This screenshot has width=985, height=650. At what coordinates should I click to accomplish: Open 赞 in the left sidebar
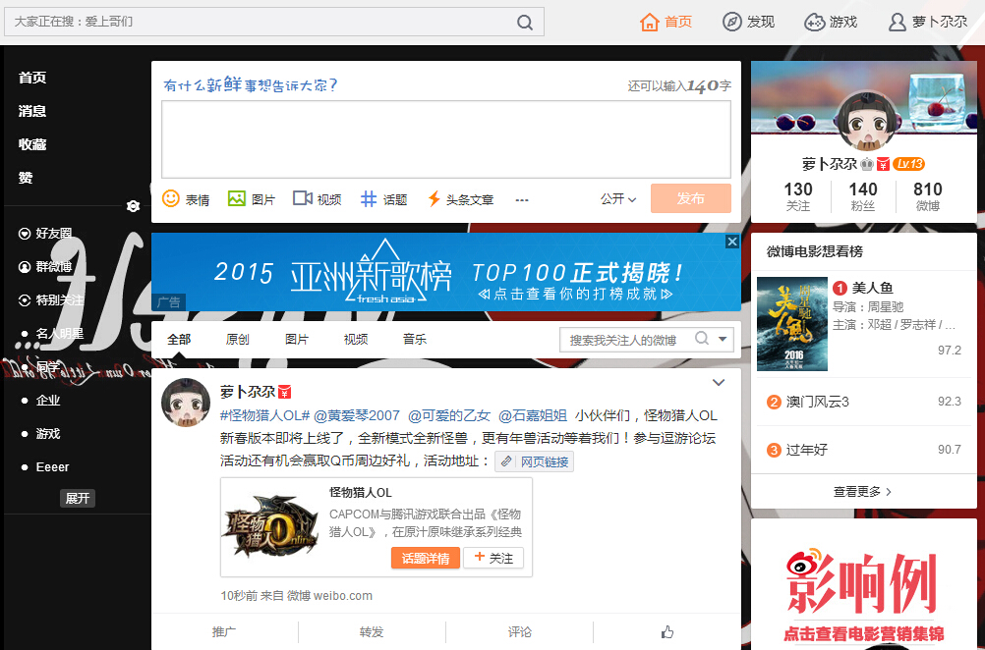tap(26, 178)
